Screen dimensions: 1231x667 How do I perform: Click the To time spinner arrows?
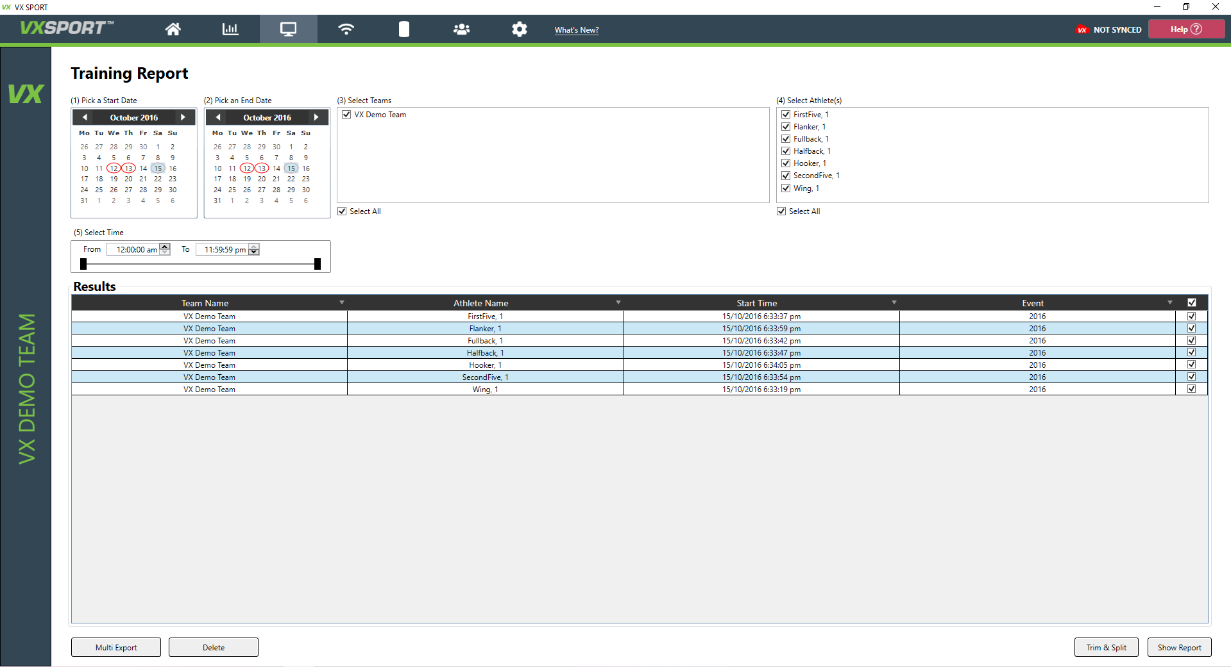click(254, 249)
